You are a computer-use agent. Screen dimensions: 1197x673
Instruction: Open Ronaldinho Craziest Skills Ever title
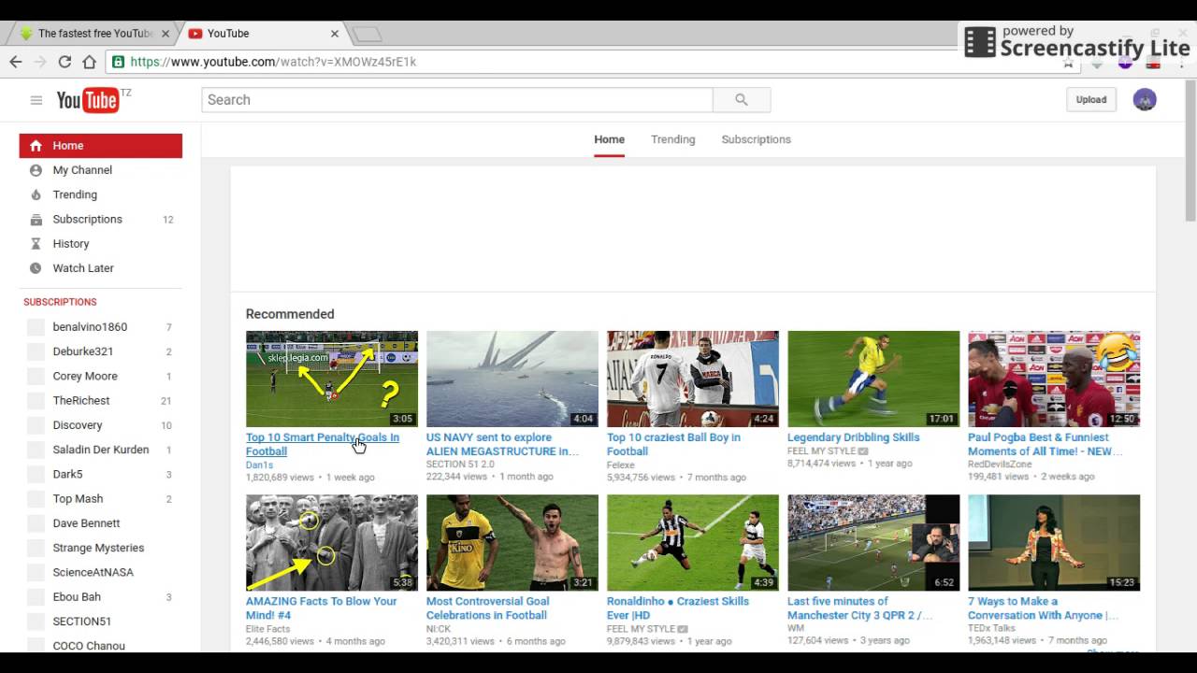(678, 609)
